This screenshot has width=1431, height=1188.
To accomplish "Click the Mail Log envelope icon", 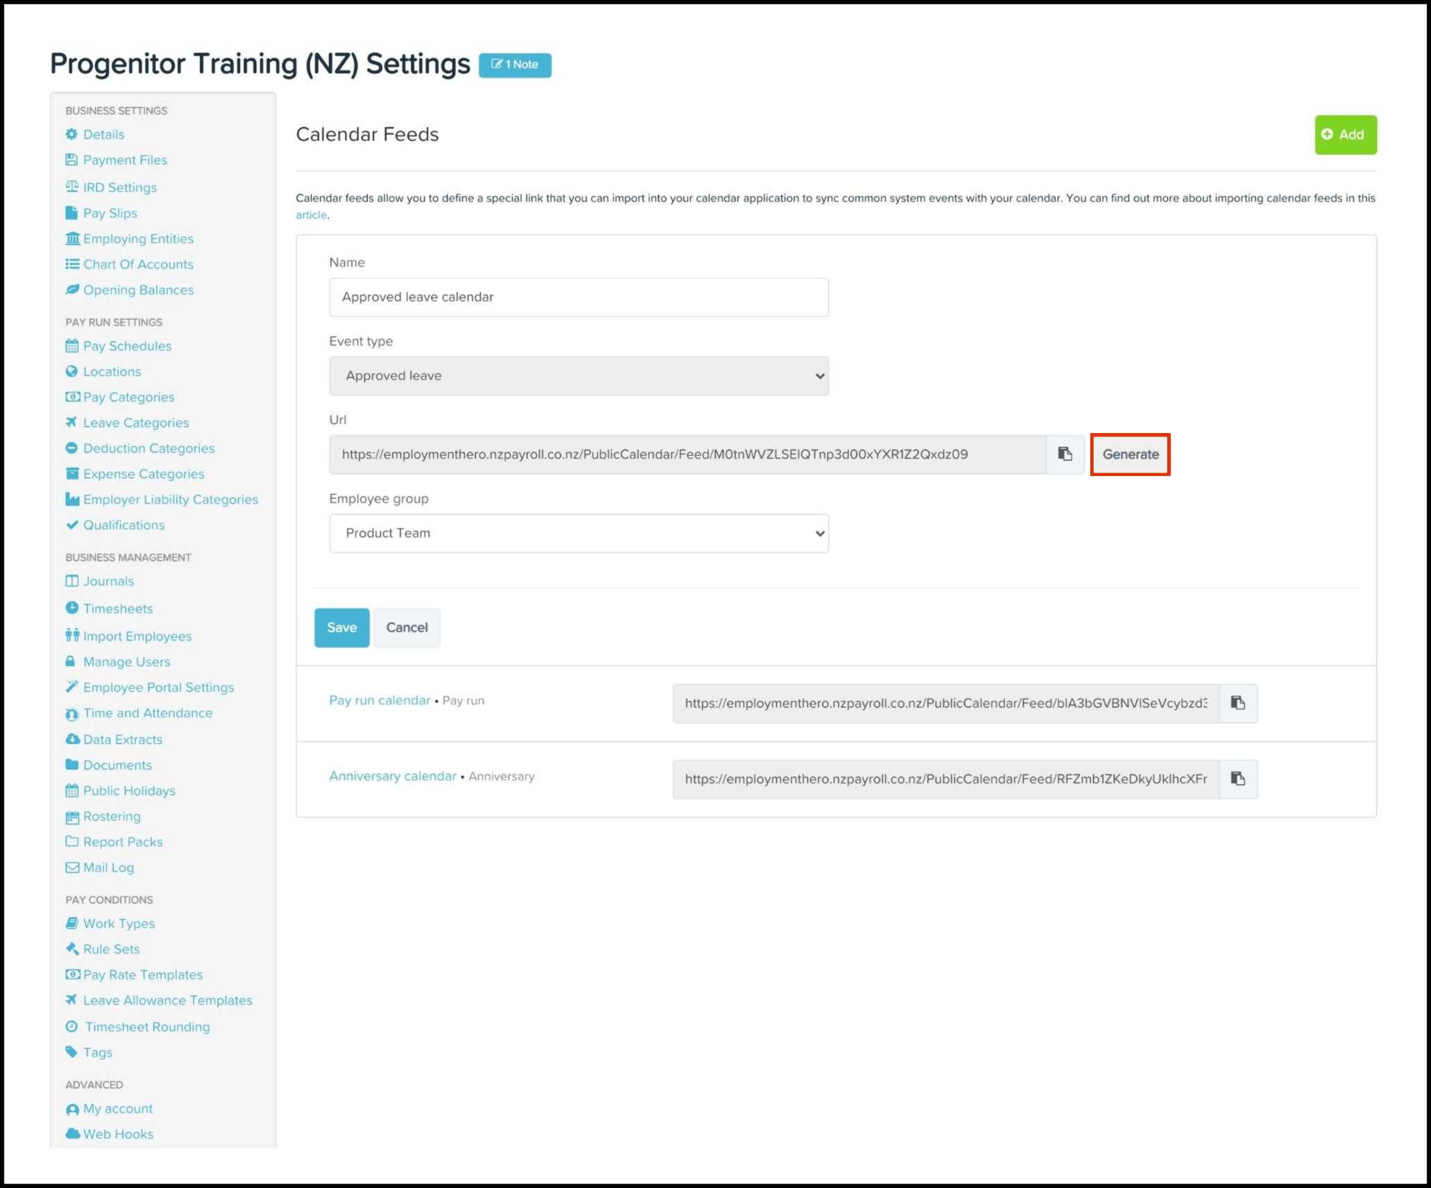I will (x=72, y=867).
